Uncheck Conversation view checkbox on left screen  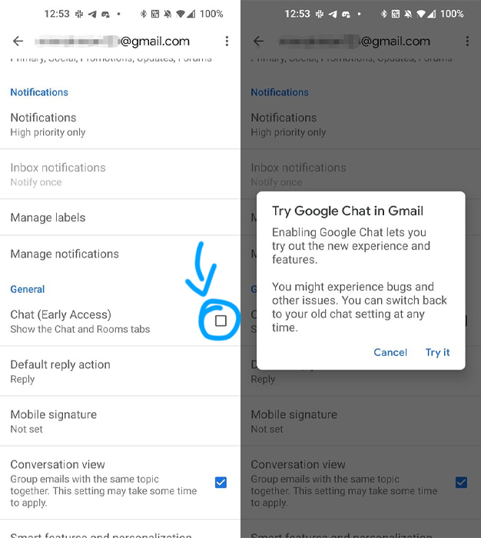[x=221, y=483]
